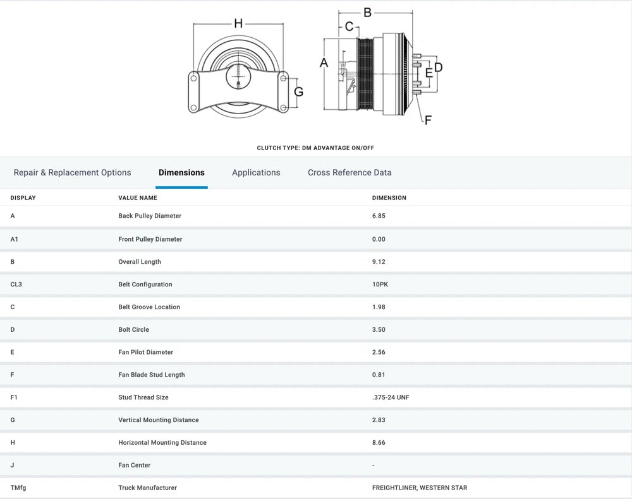Click the Horizontal Mounting Distance value 8.66
The image size is (632, 499).
[x=379, y=443]
